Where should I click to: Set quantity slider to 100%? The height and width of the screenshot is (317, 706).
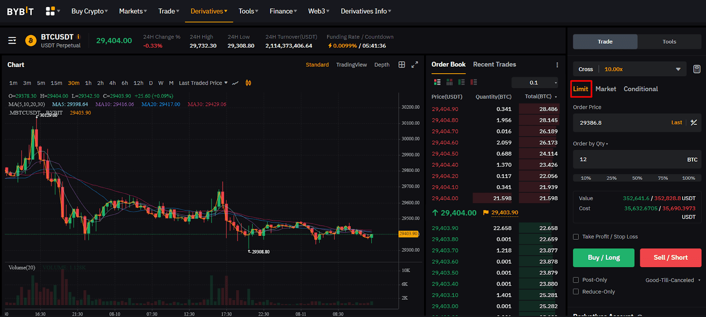click(688, 178)
